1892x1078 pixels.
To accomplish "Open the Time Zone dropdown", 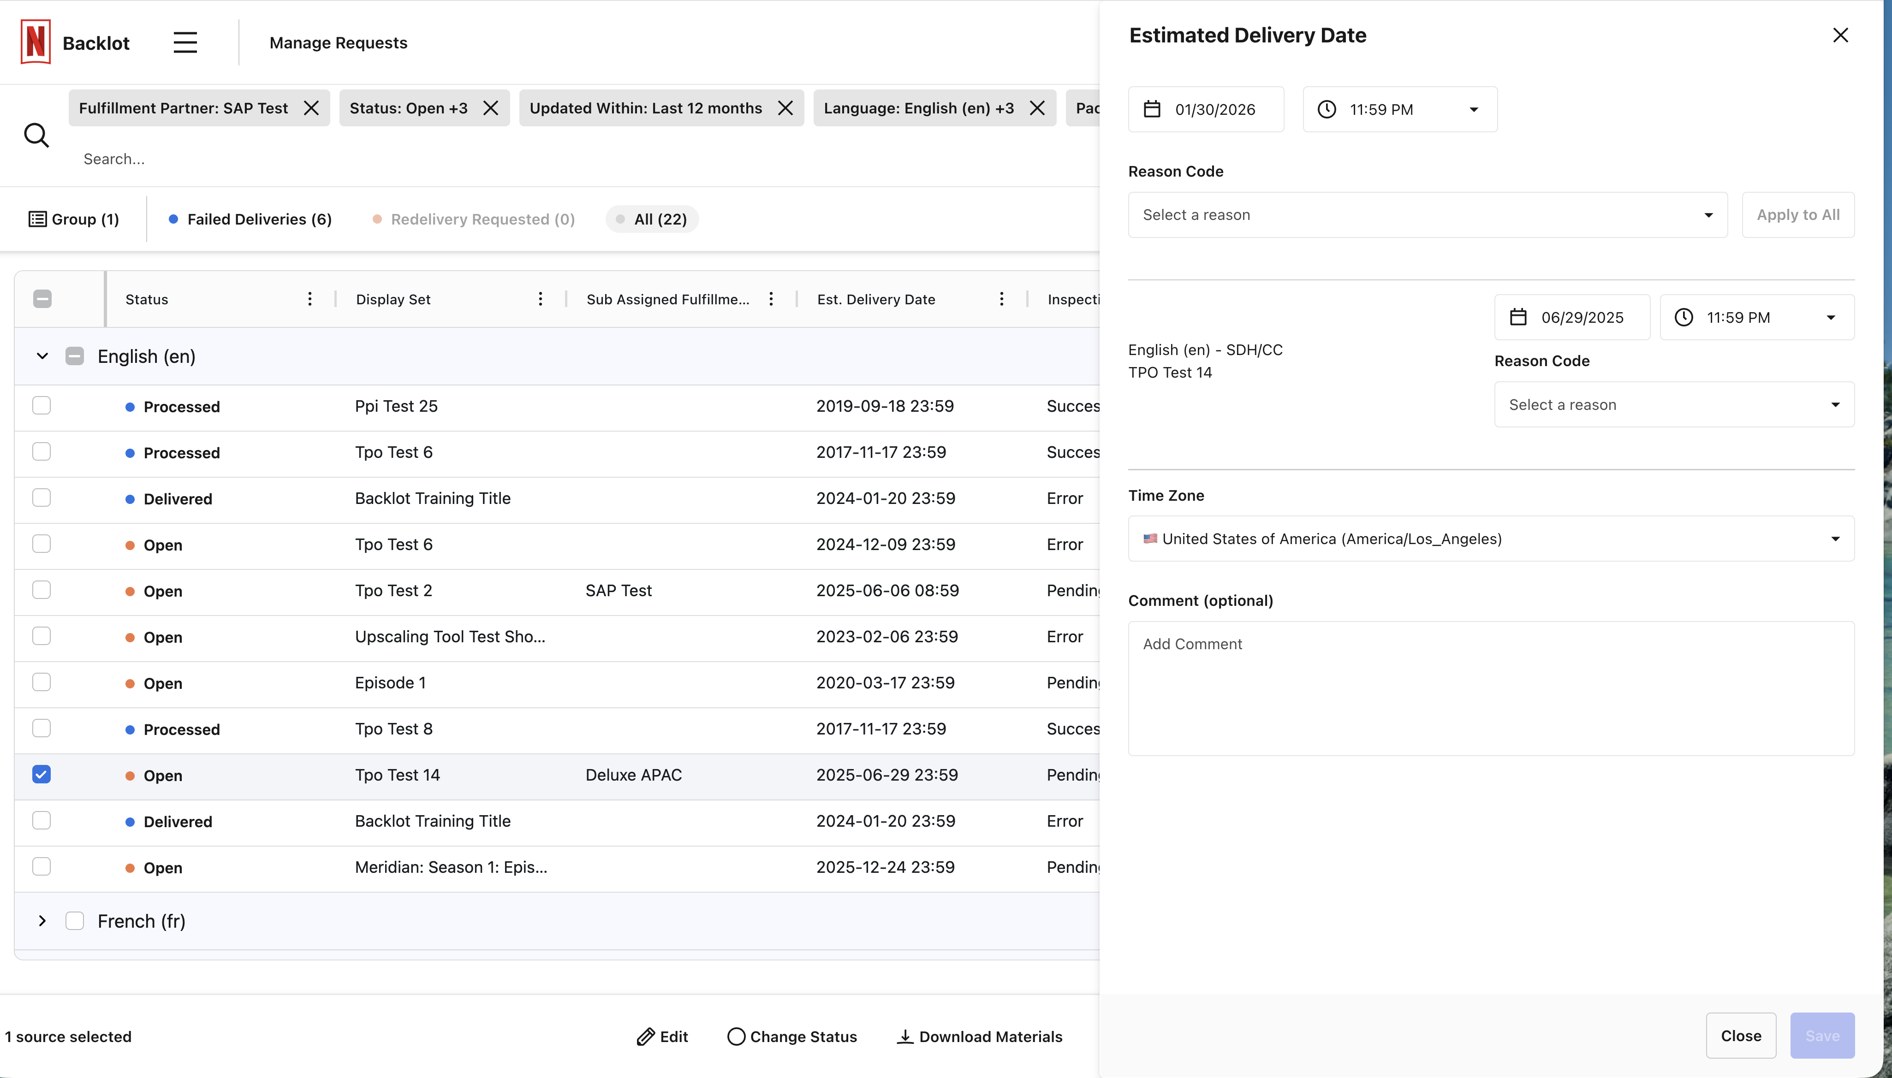I will (1491, 539).
